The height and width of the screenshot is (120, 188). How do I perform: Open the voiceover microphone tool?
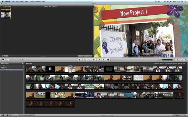pos(99,60)
